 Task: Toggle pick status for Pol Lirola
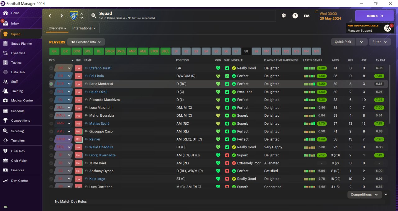click(x=51, y=76)
